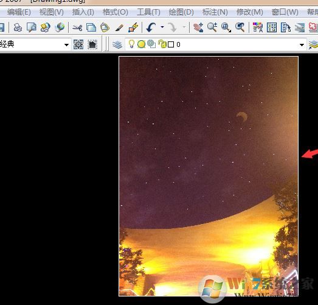Open Sheet Set Manager icon
This screenshot has height=305, width=318.
pyautogui.click(x=300, y=28)
